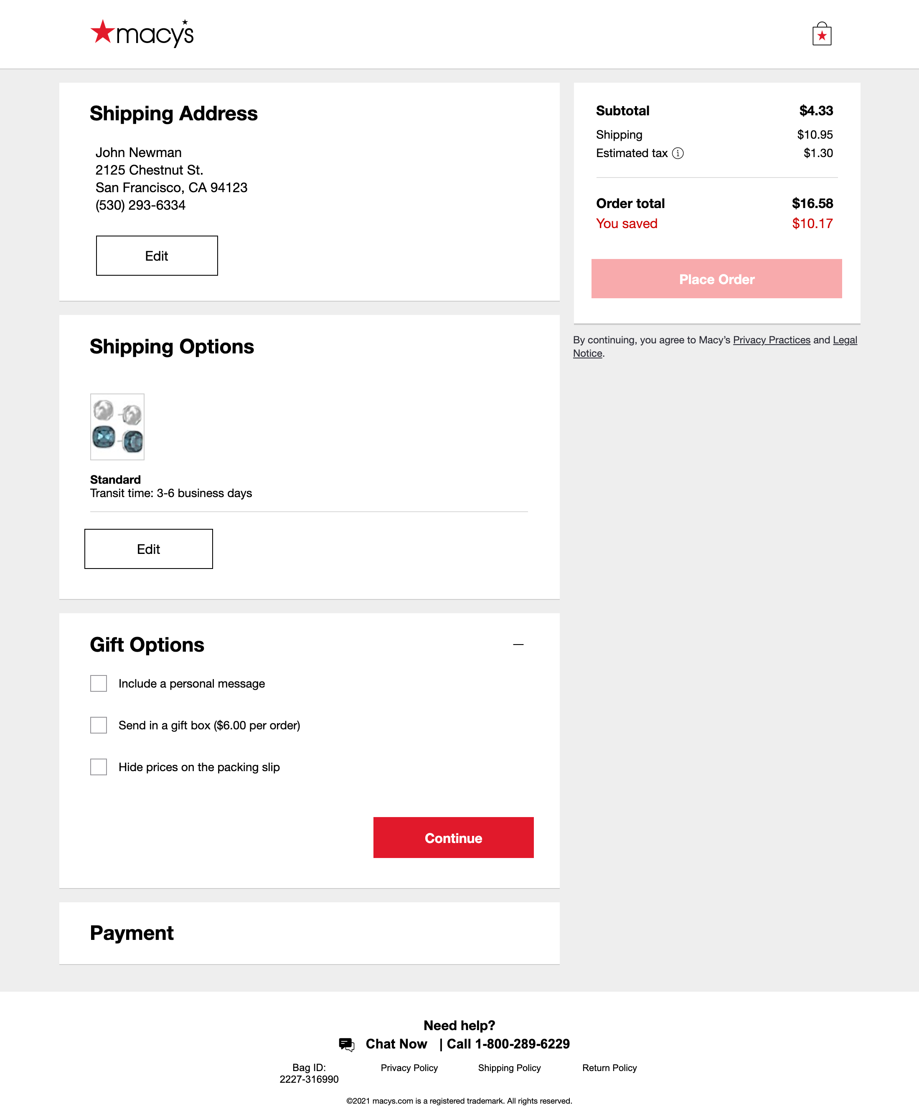The width and height of the screenshot is (919, 1117).
Task: Click the earrings product thumbnail
Action: [117, 426]
